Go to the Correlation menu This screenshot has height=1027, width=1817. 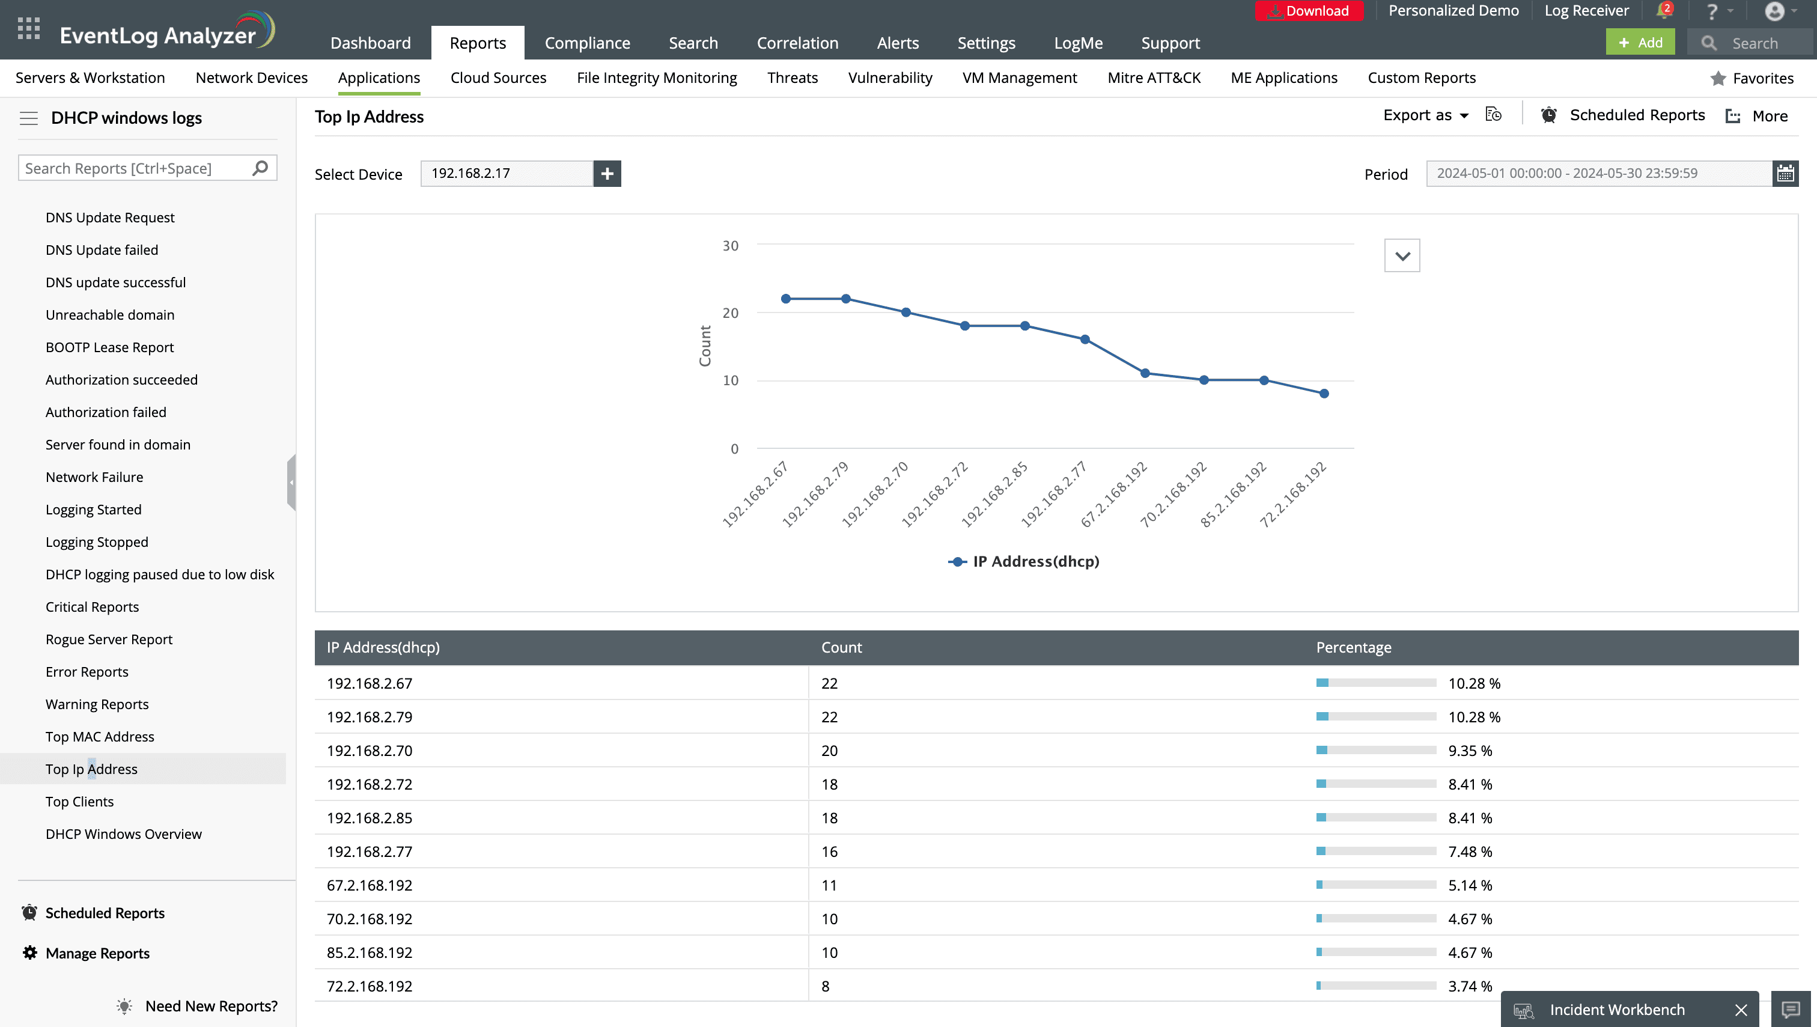[797, 42]
